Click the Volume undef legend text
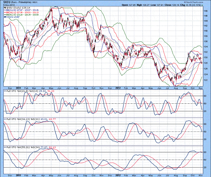Viewport: 211px width, 177px height. tap(13, 17)
